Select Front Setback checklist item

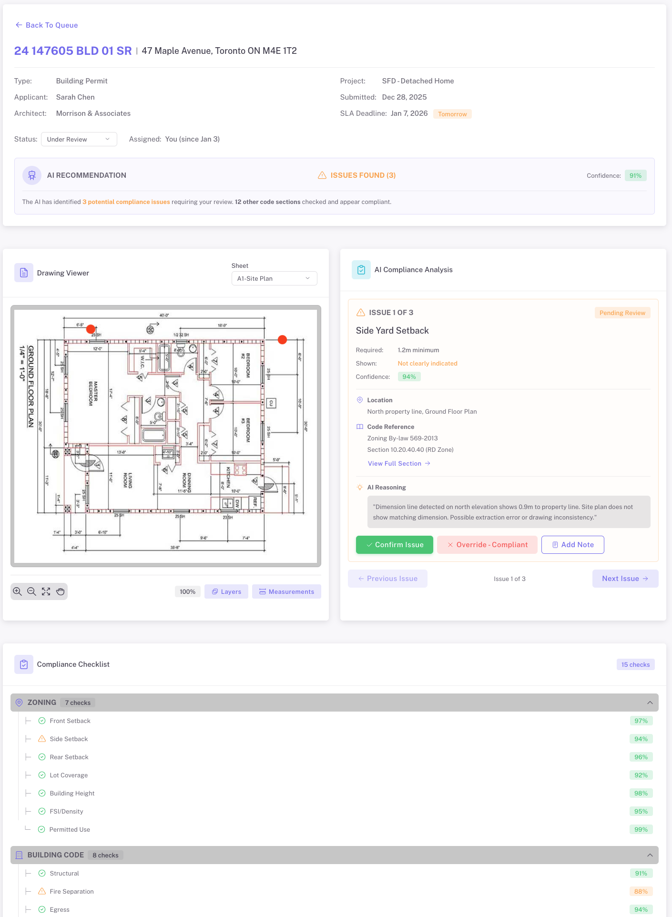point(70,721)
